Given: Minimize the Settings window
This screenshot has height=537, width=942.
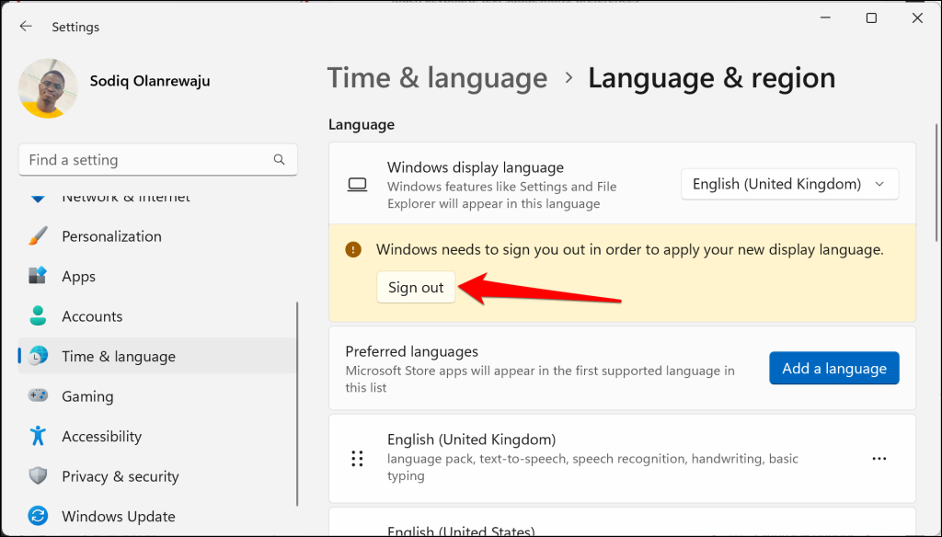Looking at the screenshot, I should click(825, 18).
